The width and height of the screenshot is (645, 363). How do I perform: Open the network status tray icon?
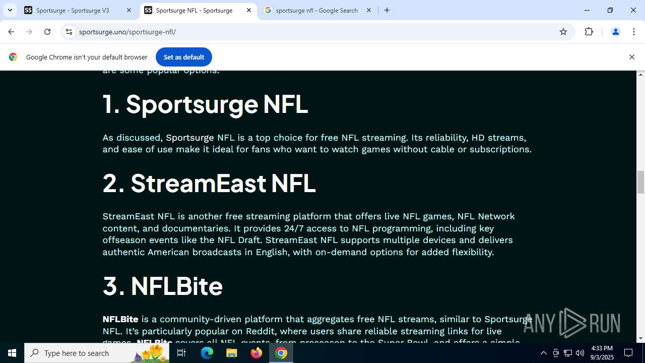568,353
